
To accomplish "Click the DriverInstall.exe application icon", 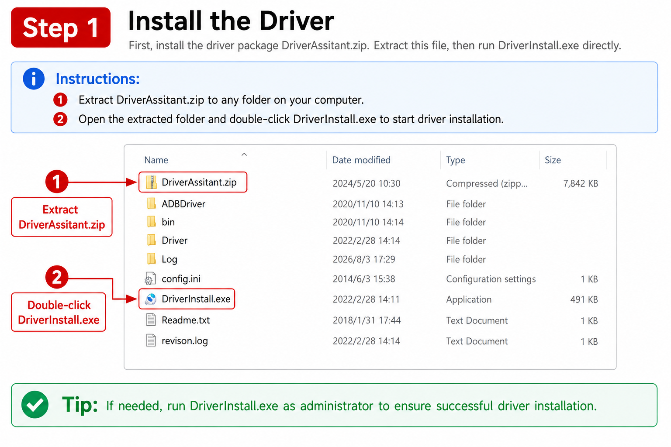I will (x=151, y=299).
